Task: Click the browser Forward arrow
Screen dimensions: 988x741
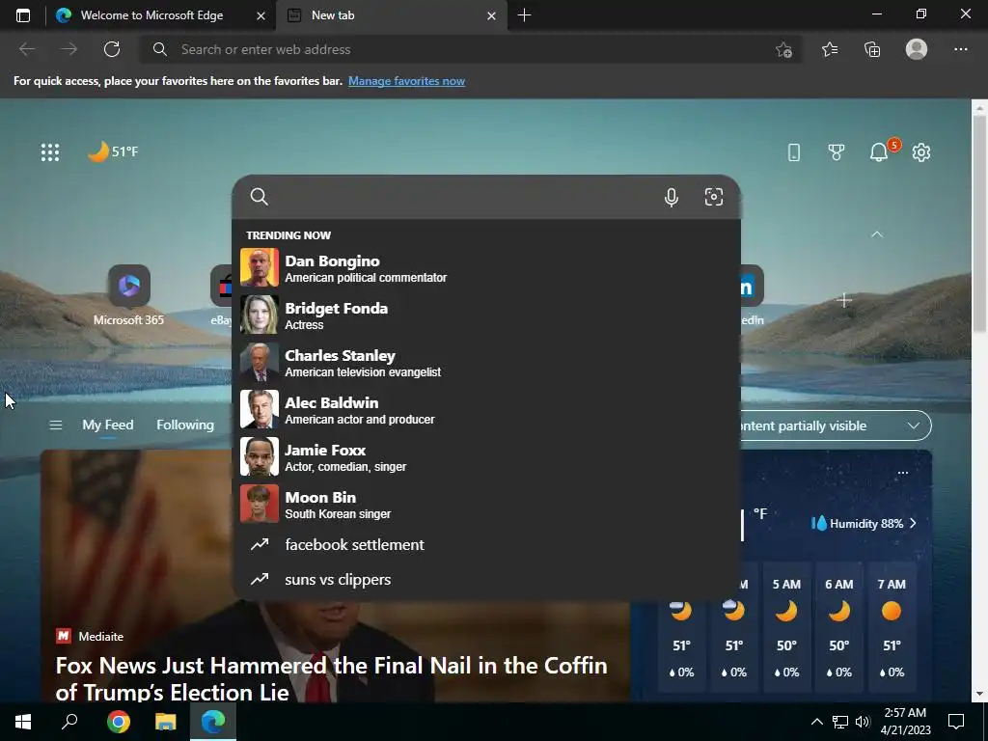Action: (x=69, y=49)
